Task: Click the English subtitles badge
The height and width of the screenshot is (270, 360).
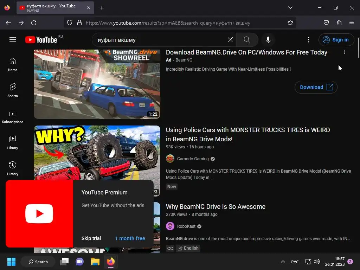Action: point(188,248)
